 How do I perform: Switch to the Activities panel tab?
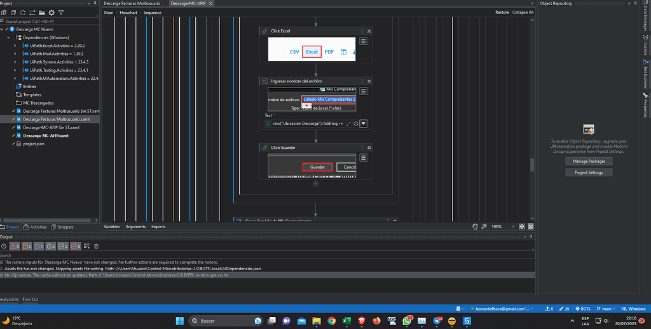click(x=36, y=227)
